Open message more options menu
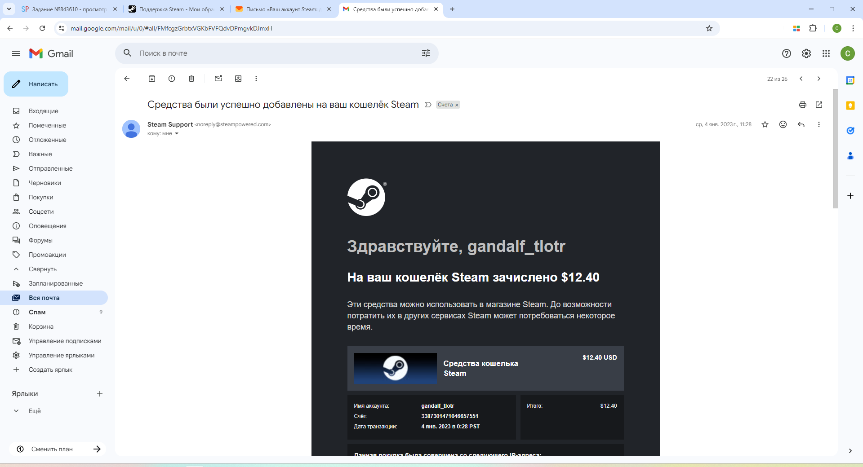Screen dimensions: 863x467 pyautogui.click(x=819, y=124)
